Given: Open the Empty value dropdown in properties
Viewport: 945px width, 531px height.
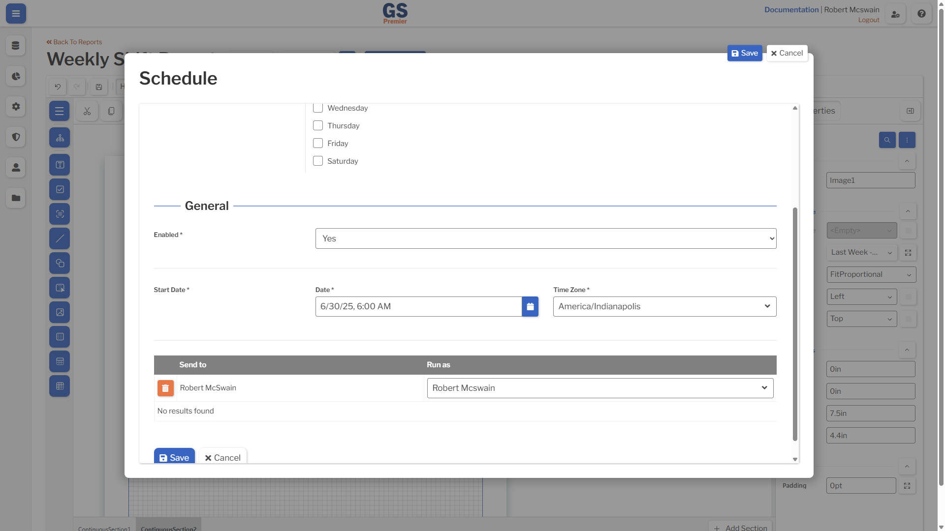Looking at the screenshot, I should pos(862,231).
